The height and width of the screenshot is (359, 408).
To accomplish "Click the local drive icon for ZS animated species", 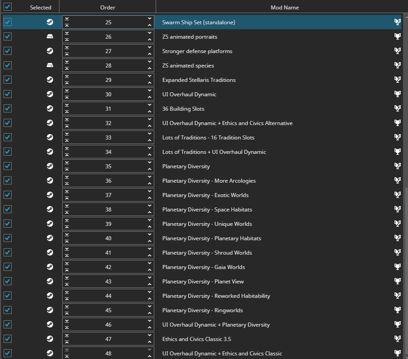I will click(49, 65).
